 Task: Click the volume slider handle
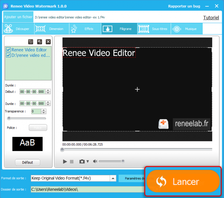123,161
